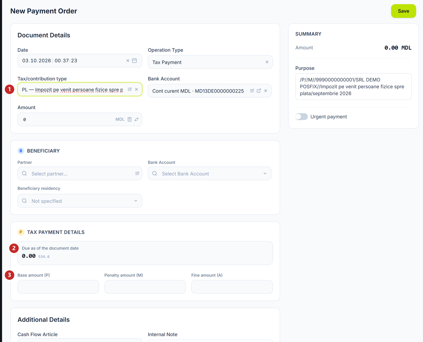Click currency exchange icon in Amount

[x=136, y=120]
